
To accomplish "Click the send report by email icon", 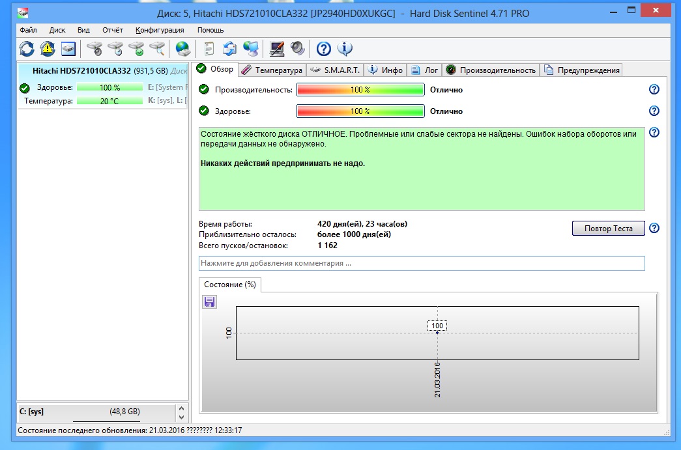I will point(229,49).
